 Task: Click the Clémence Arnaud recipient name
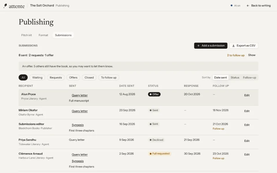[31, 154]
